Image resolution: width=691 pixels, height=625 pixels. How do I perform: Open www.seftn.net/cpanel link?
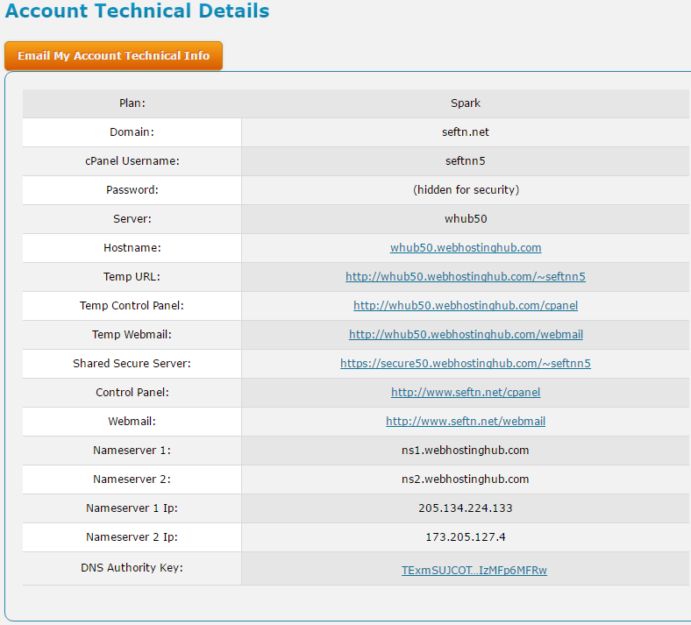click(466, 392)
